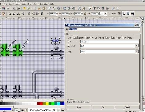Click the Export bitmap icon
145x112 pixels.
(x=18, y=8)
